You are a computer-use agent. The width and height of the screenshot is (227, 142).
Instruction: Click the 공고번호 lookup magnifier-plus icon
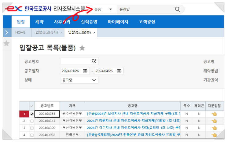(x=94, y=61)
